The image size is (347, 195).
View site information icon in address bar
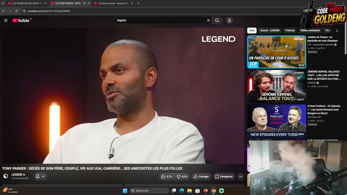click(24, 11)
